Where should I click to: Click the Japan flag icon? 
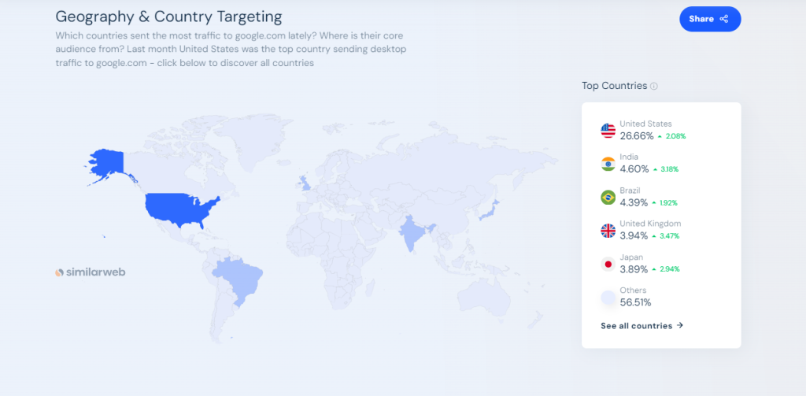608,264
